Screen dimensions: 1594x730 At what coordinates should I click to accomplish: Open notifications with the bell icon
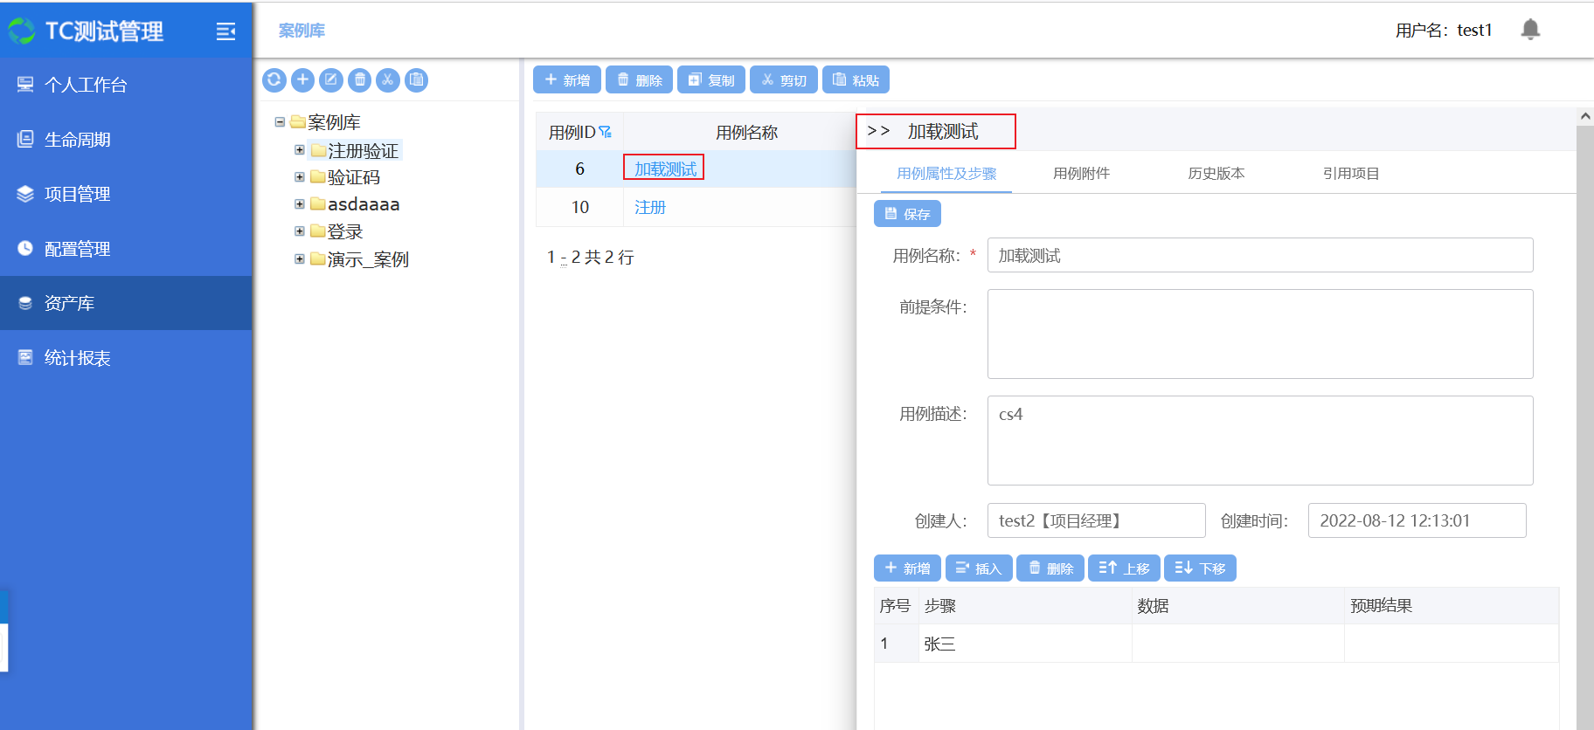tap(1530, 30)
